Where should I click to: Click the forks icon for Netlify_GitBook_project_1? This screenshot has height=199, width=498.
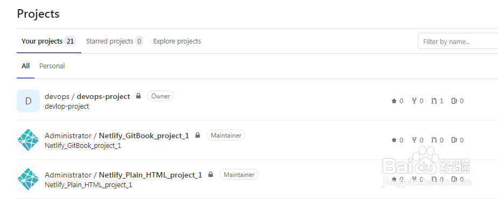coord(414,140)
